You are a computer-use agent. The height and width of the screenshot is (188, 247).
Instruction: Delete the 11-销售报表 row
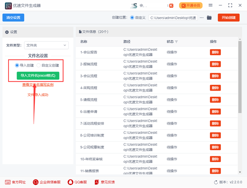coord(215,171)
